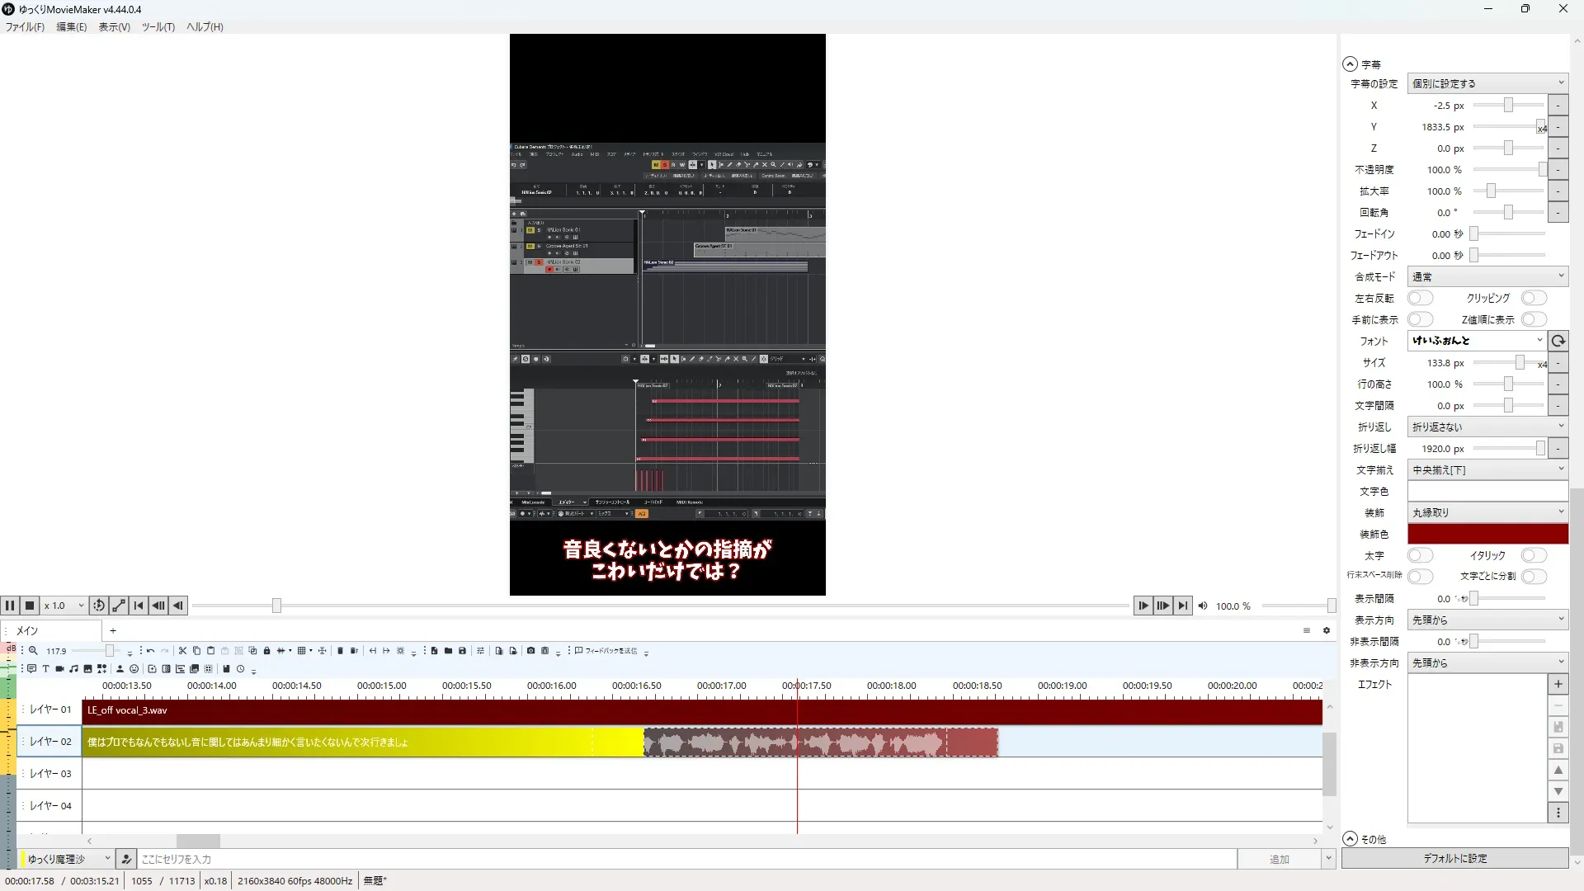Add text item with T icon
The height and width of the screenshot is (891, 1584).
point(45,669)
